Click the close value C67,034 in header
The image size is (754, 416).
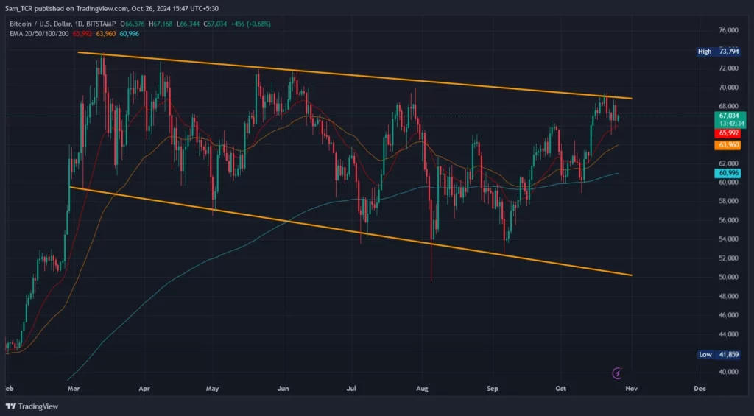(x=215, y=24)
